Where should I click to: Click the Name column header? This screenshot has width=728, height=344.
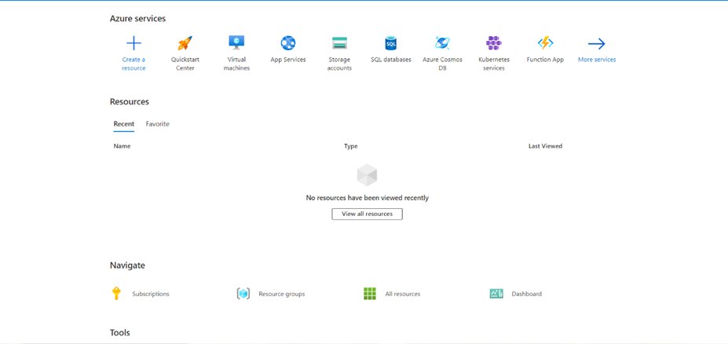(122, 146)
